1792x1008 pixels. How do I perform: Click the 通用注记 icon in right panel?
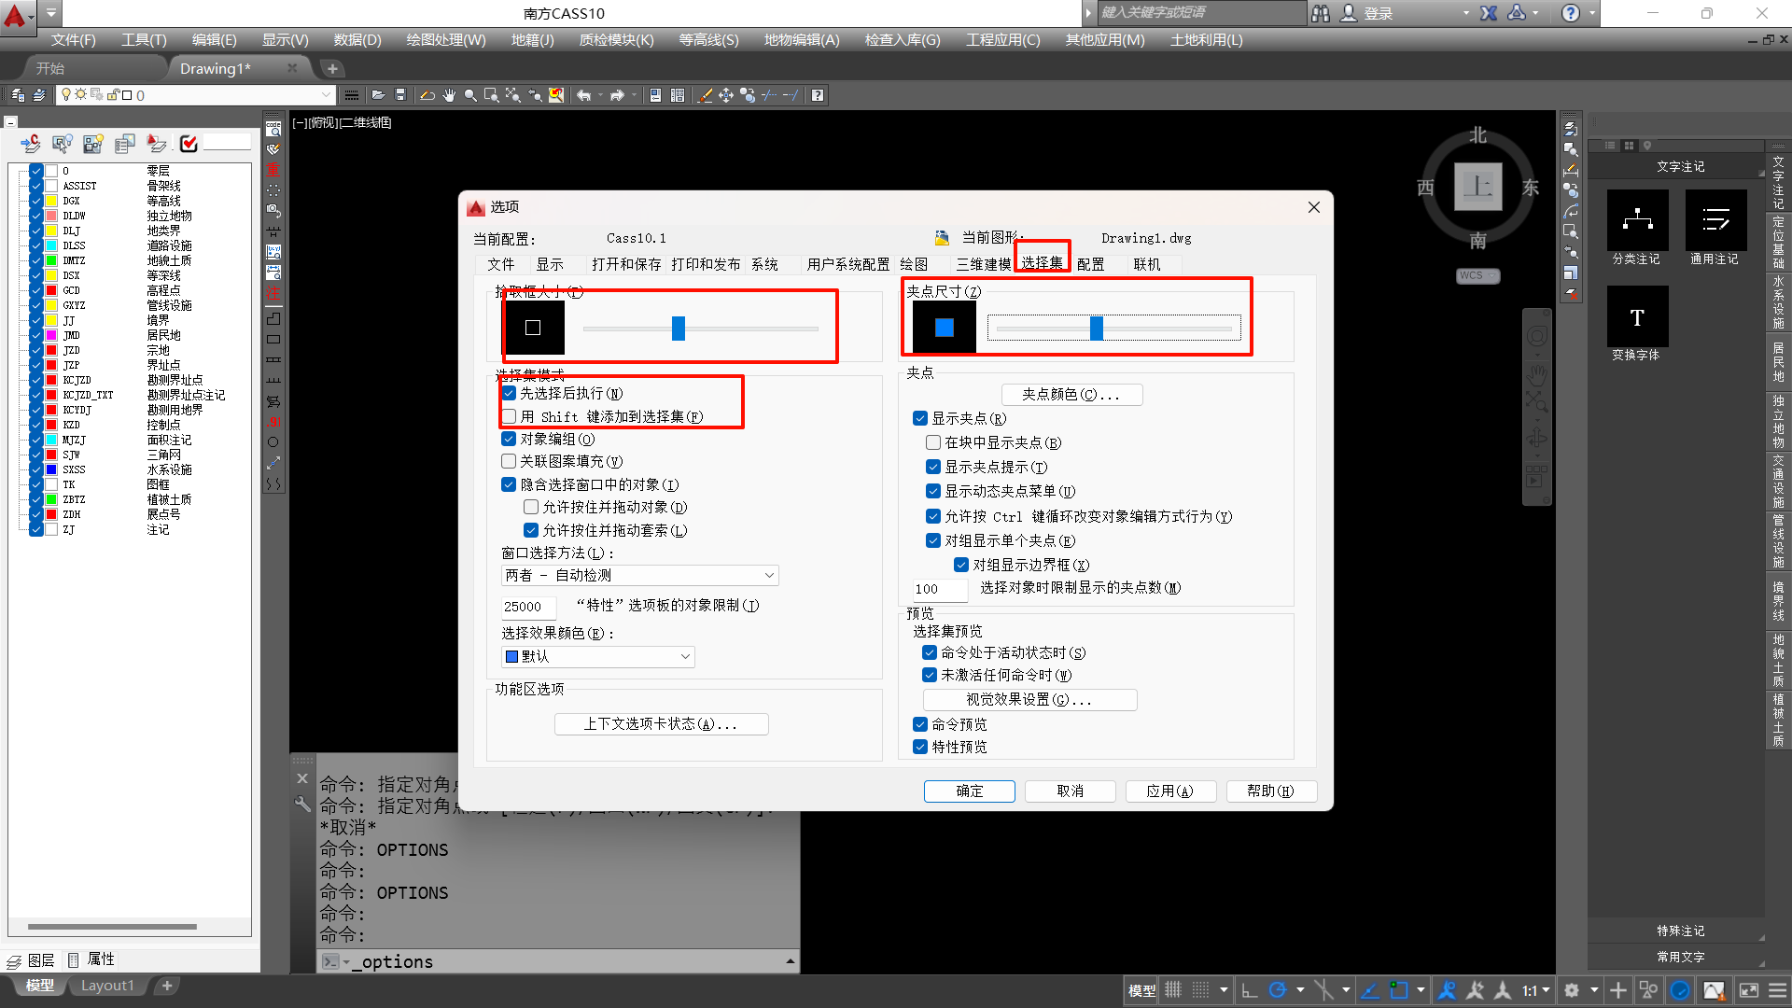tap(1715, 221)
